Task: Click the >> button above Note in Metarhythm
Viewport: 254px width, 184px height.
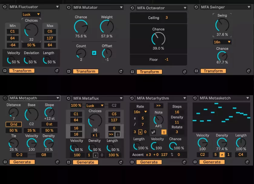Action: click(158, 105)
